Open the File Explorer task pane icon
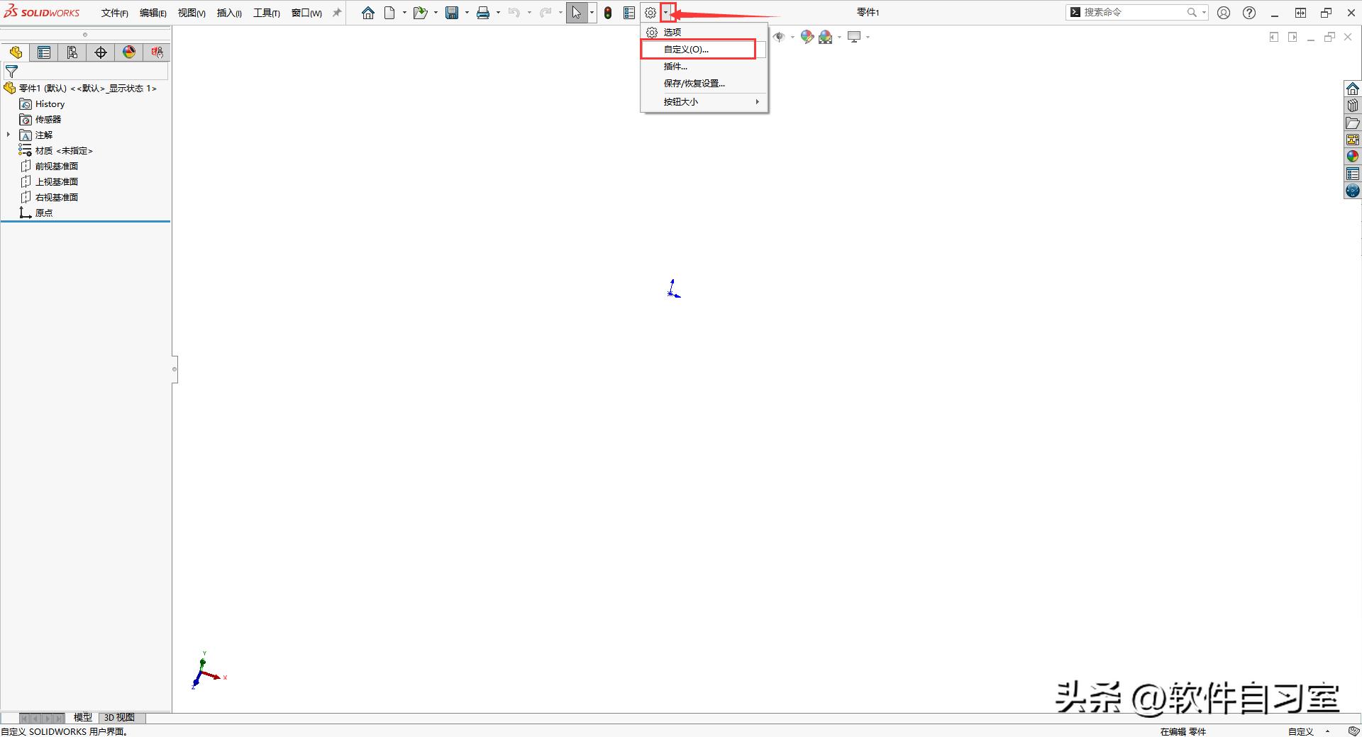This screenshot has height=737, width=1362. click(1353, 123)
